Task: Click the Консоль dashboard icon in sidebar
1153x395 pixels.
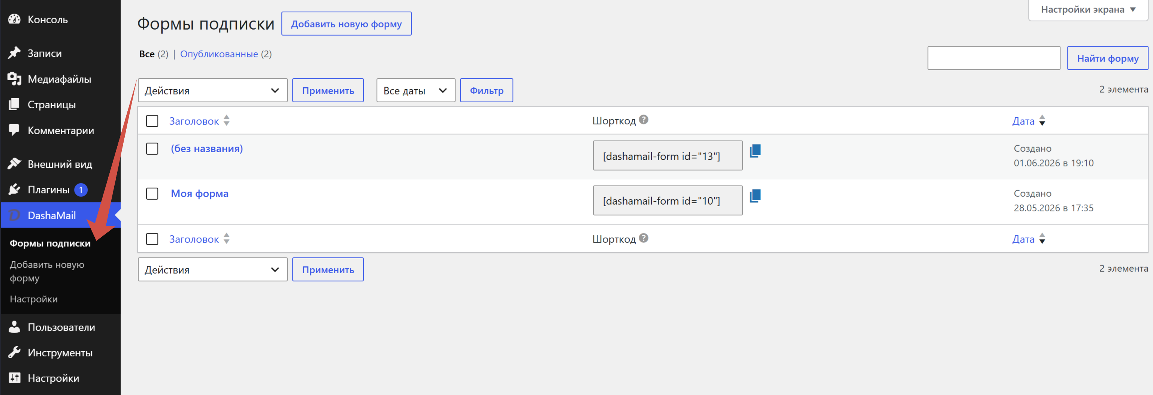Action: [14, 19]
